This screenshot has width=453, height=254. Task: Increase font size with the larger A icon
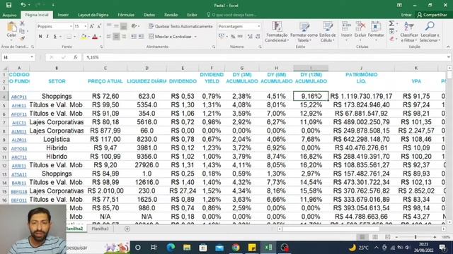[91, 27]
